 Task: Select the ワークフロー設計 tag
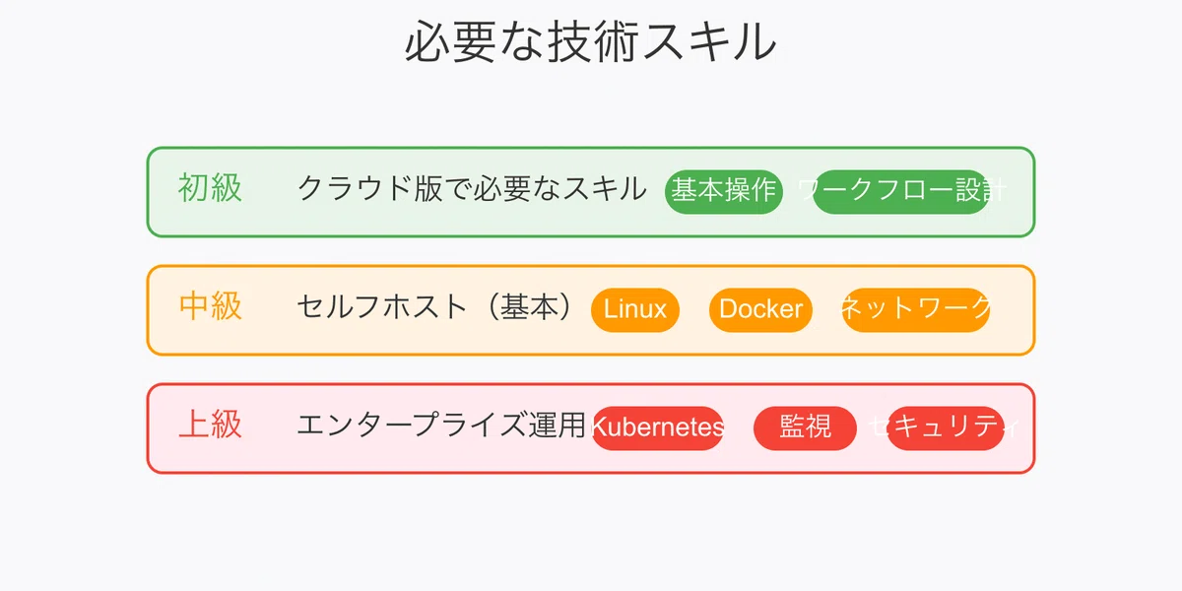pyautogui.click(x=901, y=191)
